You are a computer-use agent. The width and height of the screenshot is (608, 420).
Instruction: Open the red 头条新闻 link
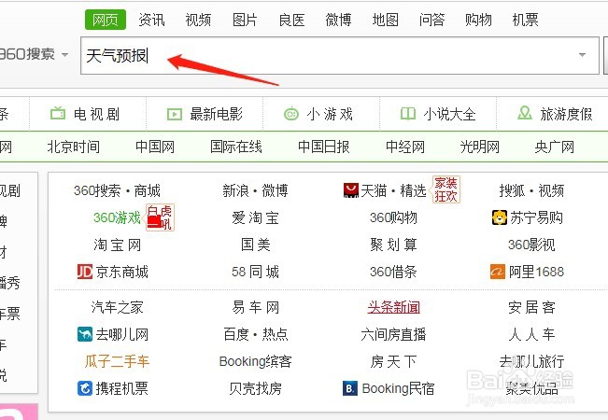[393, 308]
